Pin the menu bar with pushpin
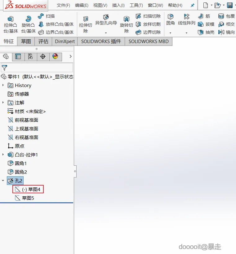This screenshot has width=236, height=254. point(192,6)
